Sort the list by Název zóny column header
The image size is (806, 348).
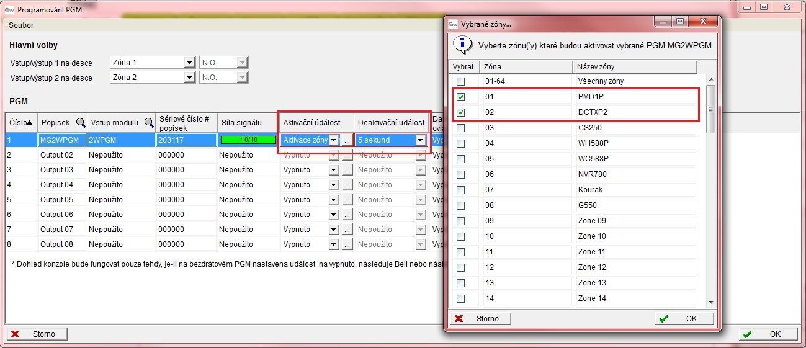pyautogui.click(x=634, y=66)
